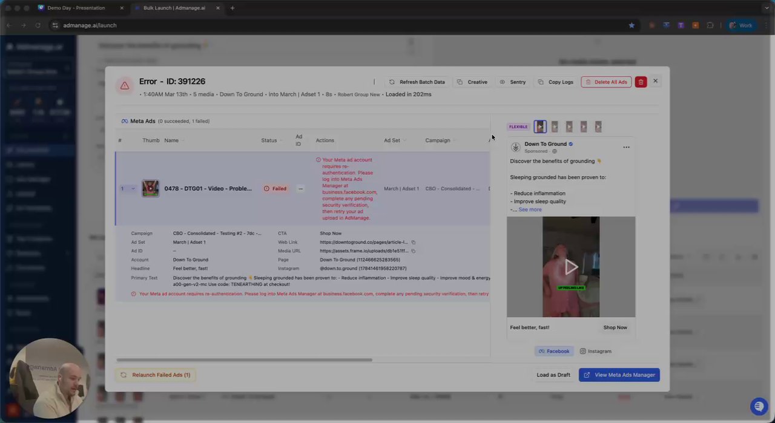The width and height of the screenshot is (775, 423).
Task: Select the fourth media thumbnail in preview strip
Action: 584,126
